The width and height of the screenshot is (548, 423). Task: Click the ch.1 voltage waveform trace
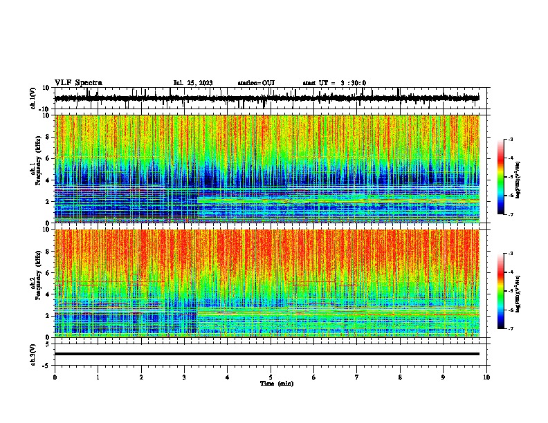(x=267, y=98)
